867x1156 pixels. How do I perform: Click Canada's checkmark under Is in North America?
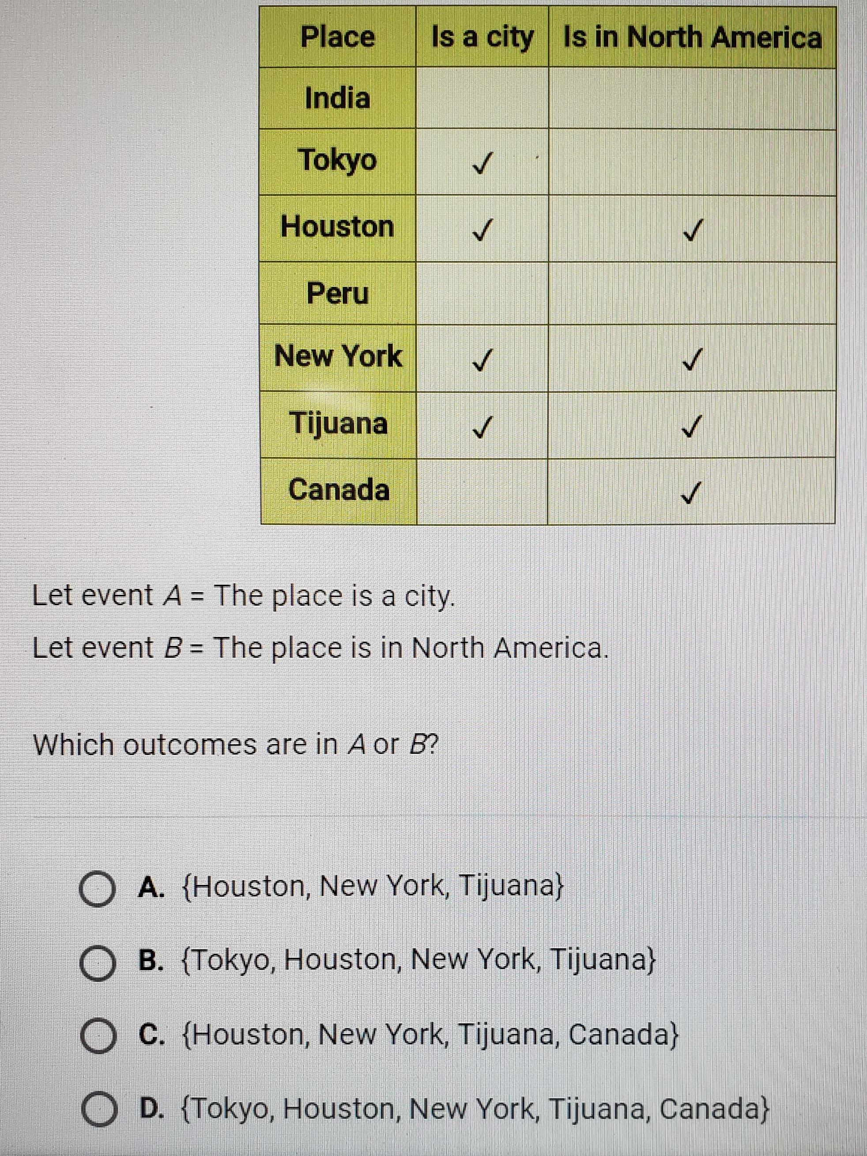pyautogui.click(x=691, y=492)
